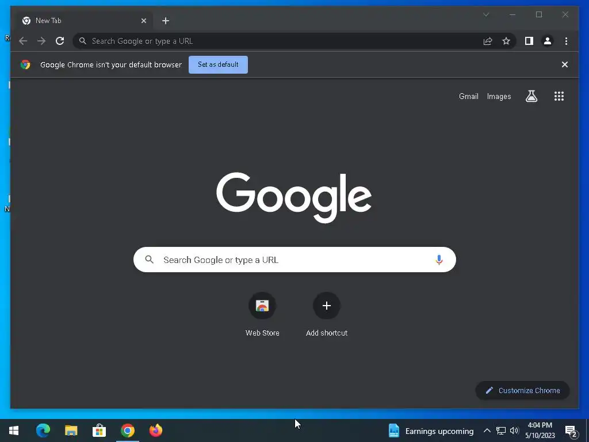Dismiss the default browser infobar
Viewport: 589px width, 442px height.
click(565, 64)
